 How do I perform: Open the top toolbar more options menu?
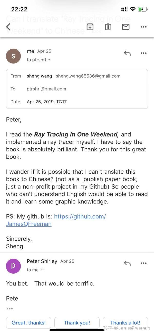coord(143,27)
